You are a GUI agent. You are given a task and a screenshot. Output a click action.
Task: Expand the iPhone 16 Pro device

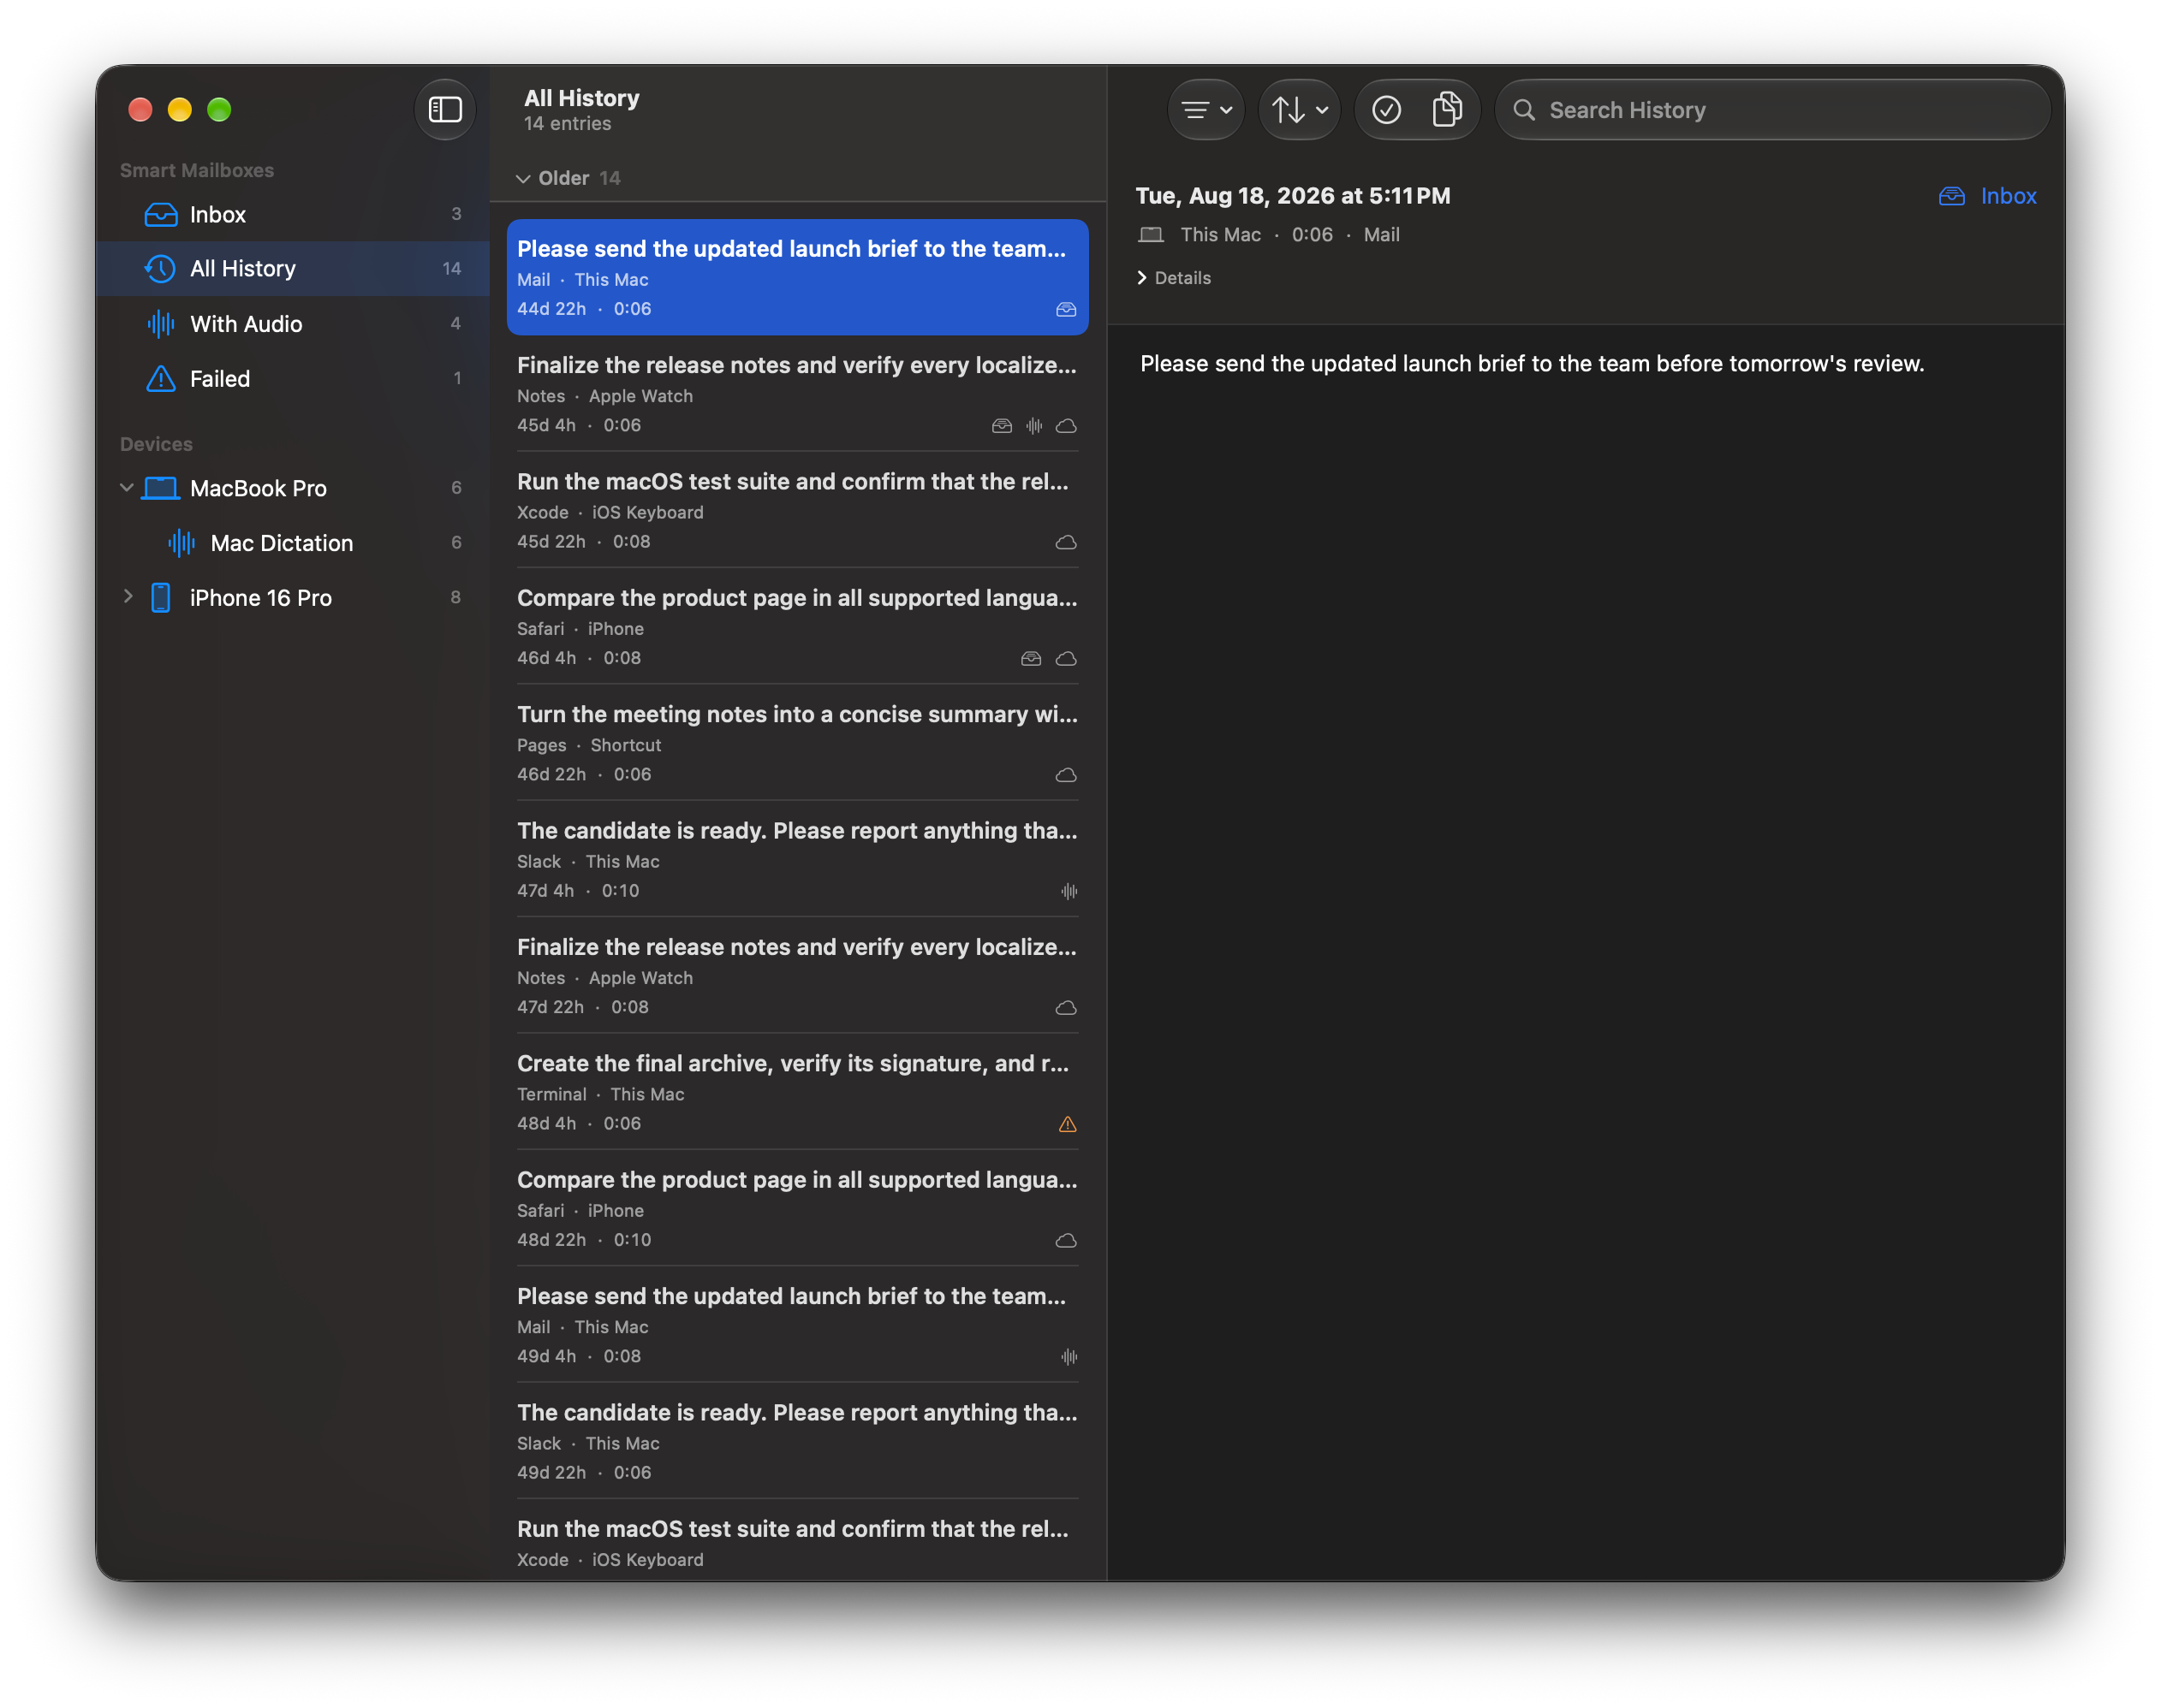click(x=127, y=597)
